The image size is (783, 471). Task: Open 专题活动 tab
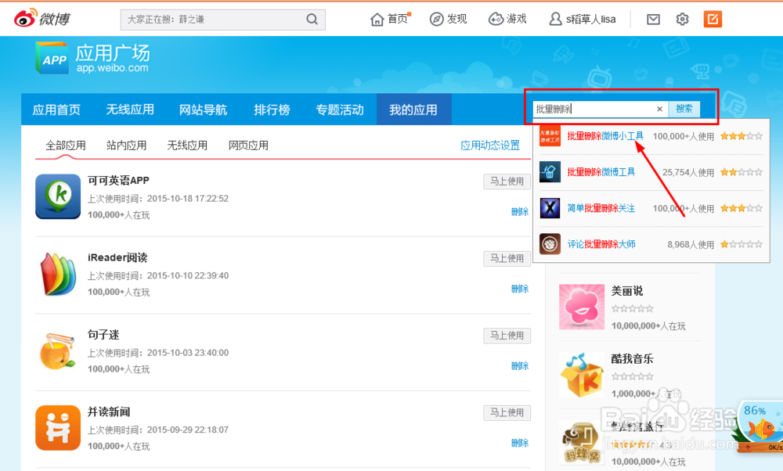[340, 110]
